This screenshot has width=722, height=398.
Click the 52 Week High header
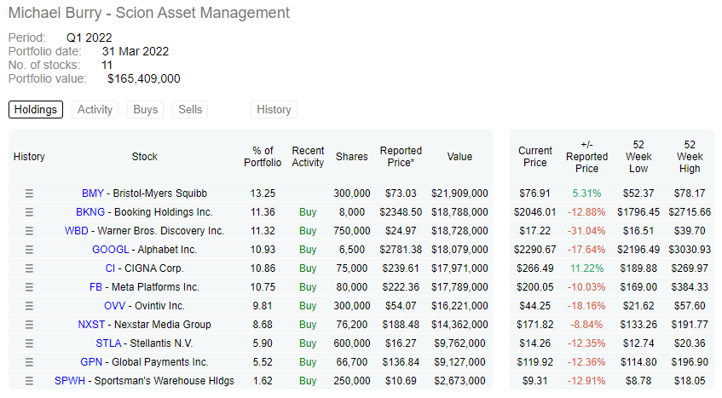click(690, 157)
